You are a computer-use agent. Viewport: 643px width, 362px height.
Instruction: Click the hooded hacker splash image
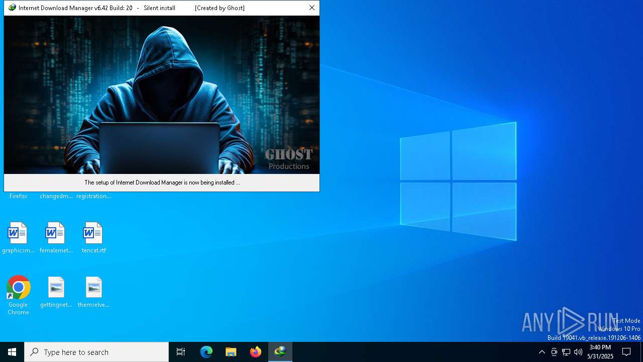click(x=162, y=95)
